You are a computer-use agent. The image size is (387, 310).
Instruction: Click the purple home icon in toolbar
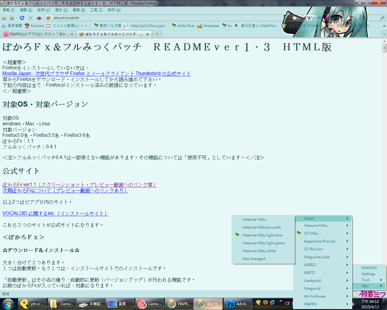click(x=39, y=18)
